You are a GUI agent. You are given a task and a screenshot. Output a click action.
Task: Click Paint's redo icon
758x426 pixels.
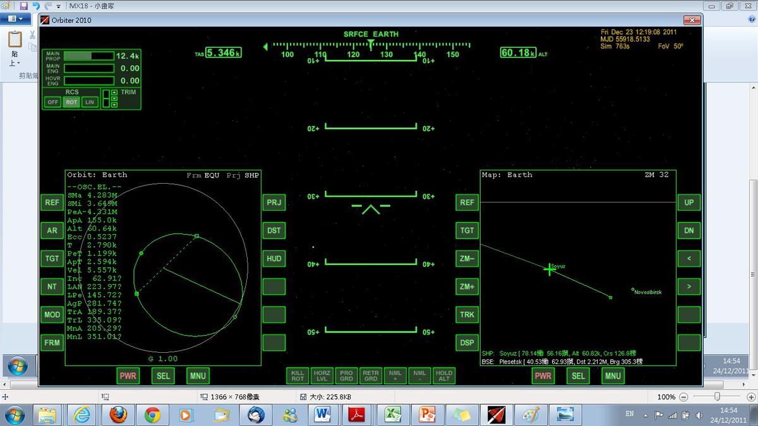coord(47,6)
